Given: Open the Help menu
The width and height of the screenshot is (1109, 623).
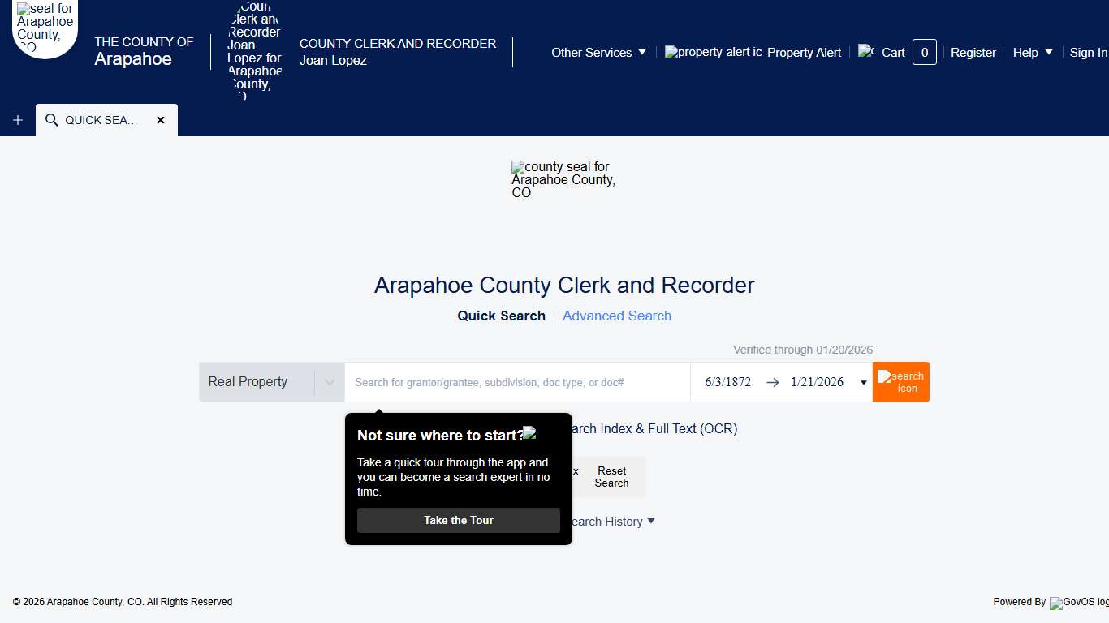Looking at the screenshot, I should coord(1032,52).
